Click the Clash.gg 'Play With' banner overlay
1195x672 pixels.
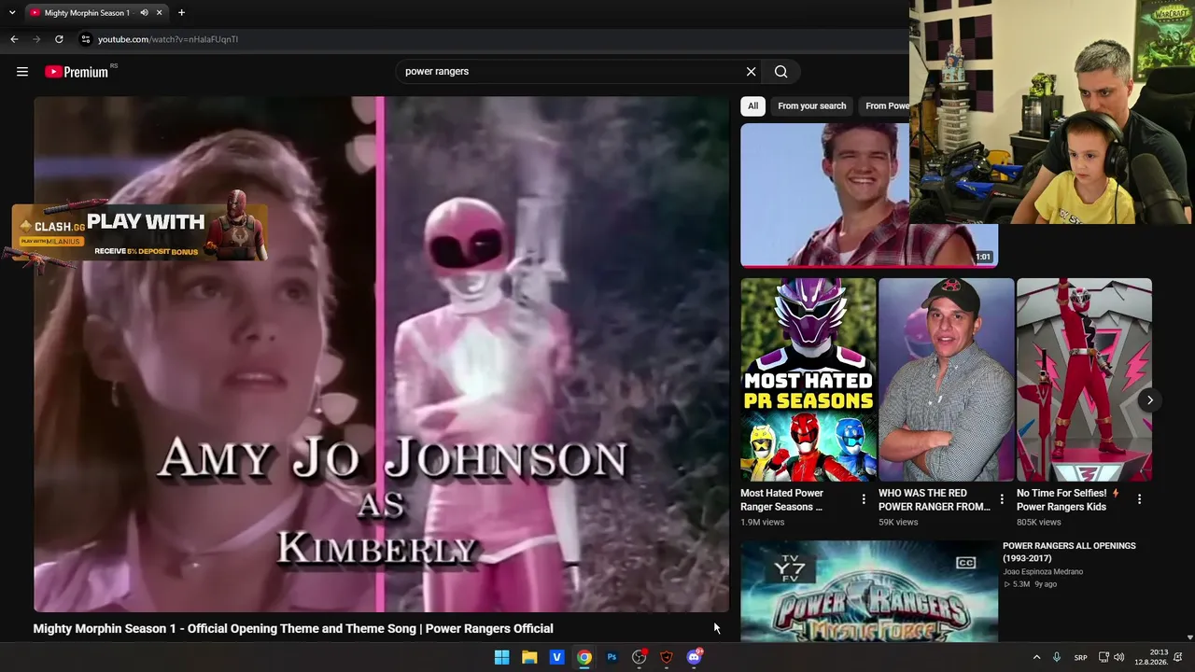pyautogui.click(x=139, y=232)
